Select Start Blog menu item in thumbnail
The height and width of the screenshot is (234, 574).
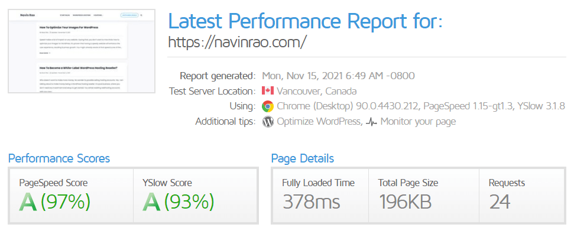[65, 15]
